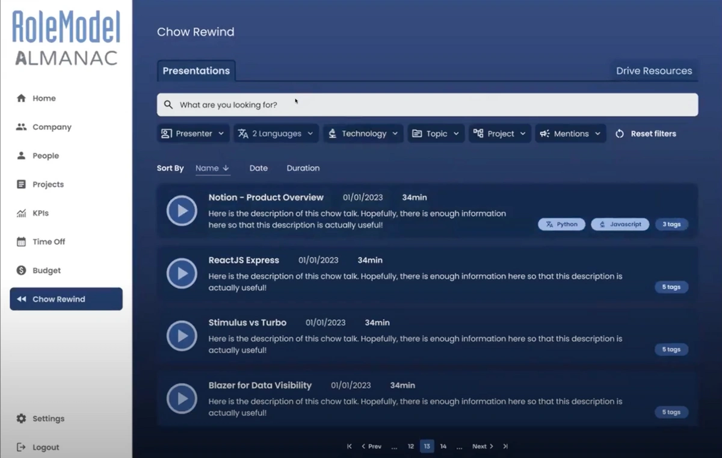Viewport: 722px width, 458px height.
Task: Open the 2 Languages dropdown
Action: 276,134
